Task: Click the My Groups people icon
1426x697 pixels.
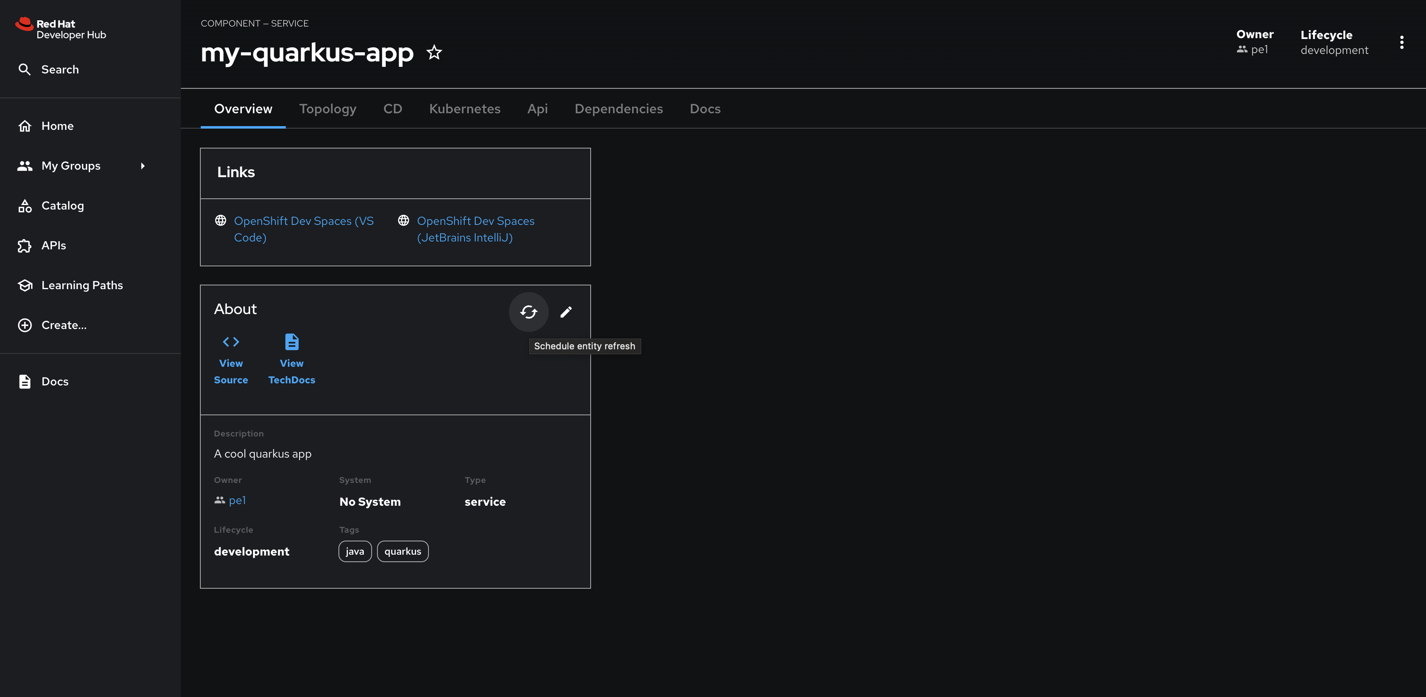Action: pyautogui.click(x=24, y=166)
